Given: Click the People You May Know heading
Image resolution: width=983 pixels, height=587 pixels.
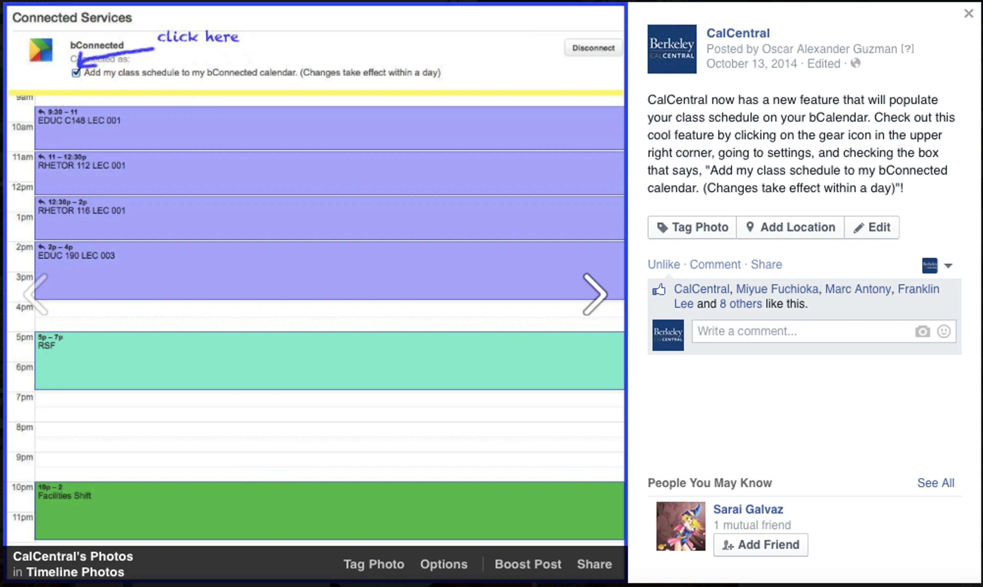Looking at the screenshot, I should point(710,483).
